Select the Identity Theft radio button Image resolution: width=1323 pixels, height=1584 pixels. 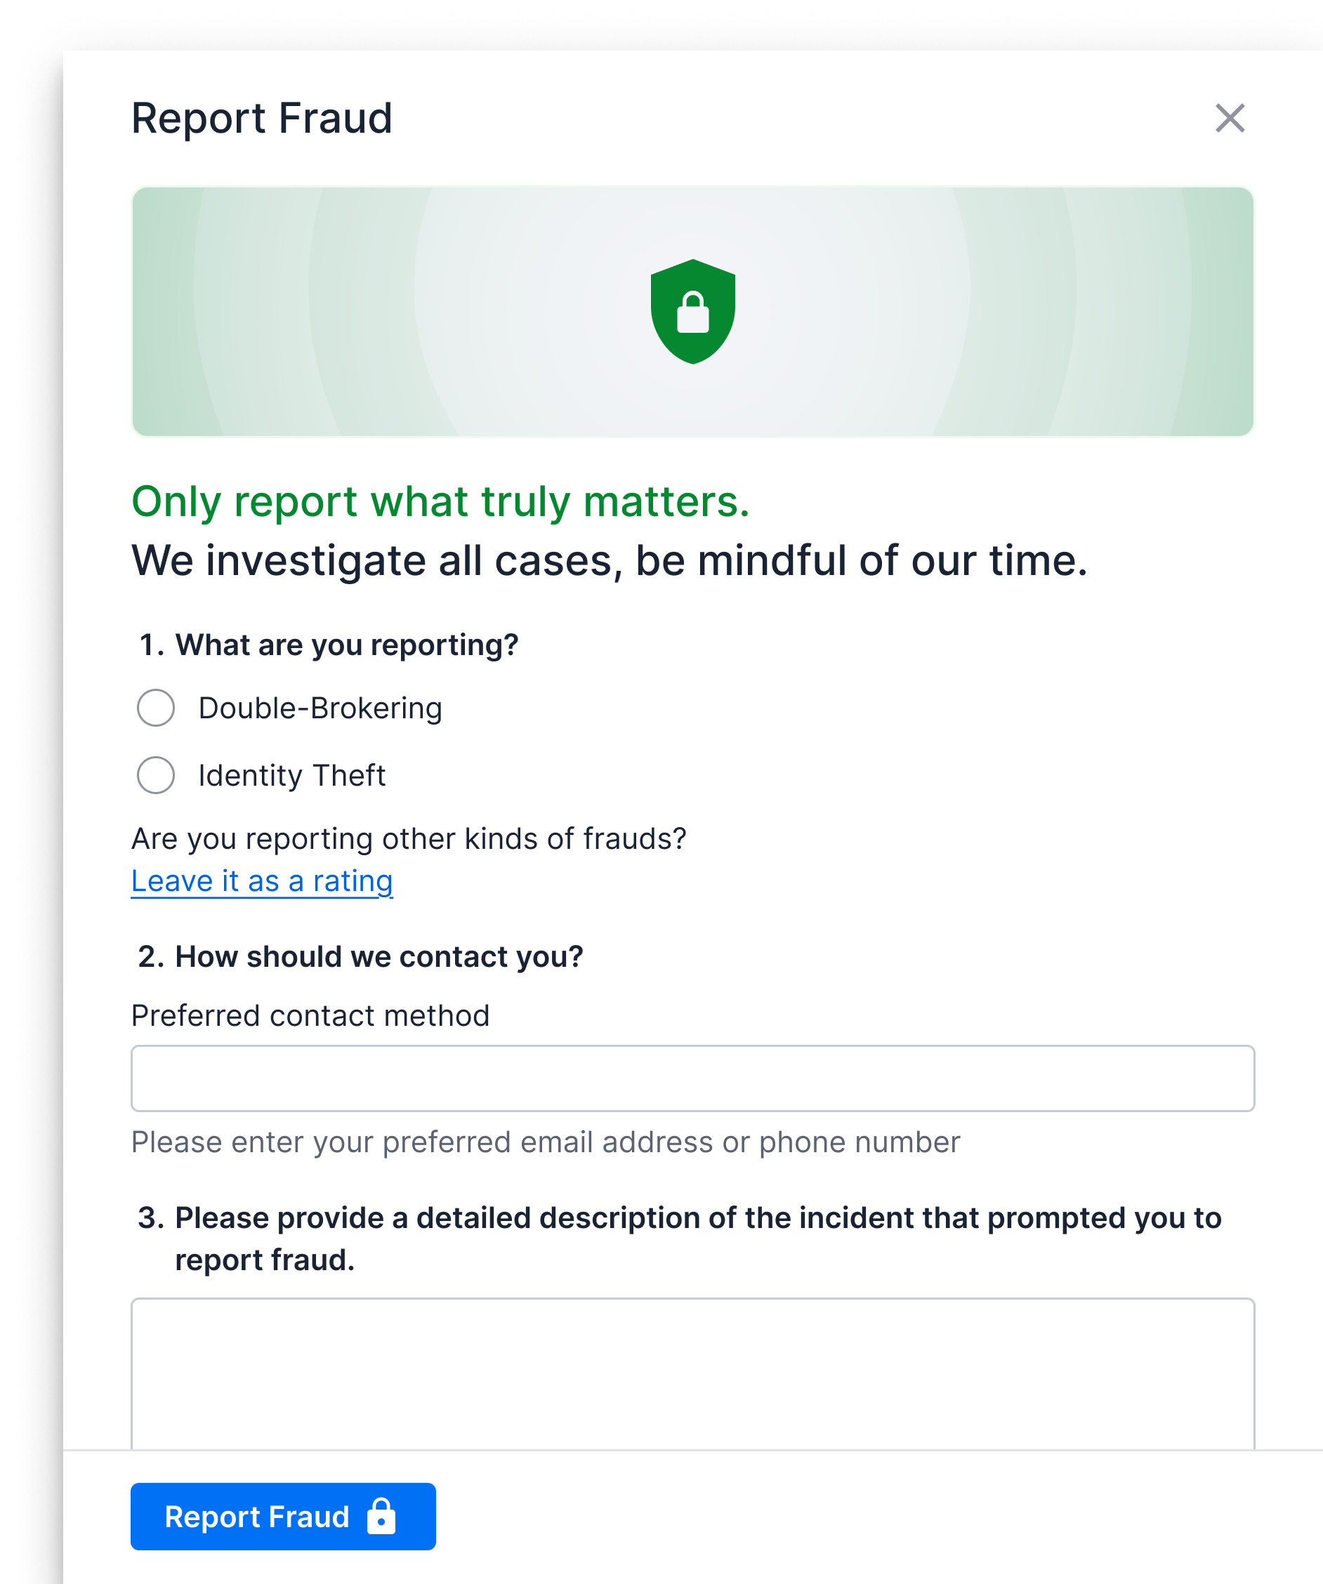[156, 774]
